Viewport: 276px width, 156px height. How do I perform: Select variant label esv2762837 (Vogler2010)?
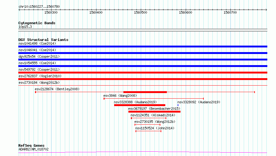pos(40,76)
